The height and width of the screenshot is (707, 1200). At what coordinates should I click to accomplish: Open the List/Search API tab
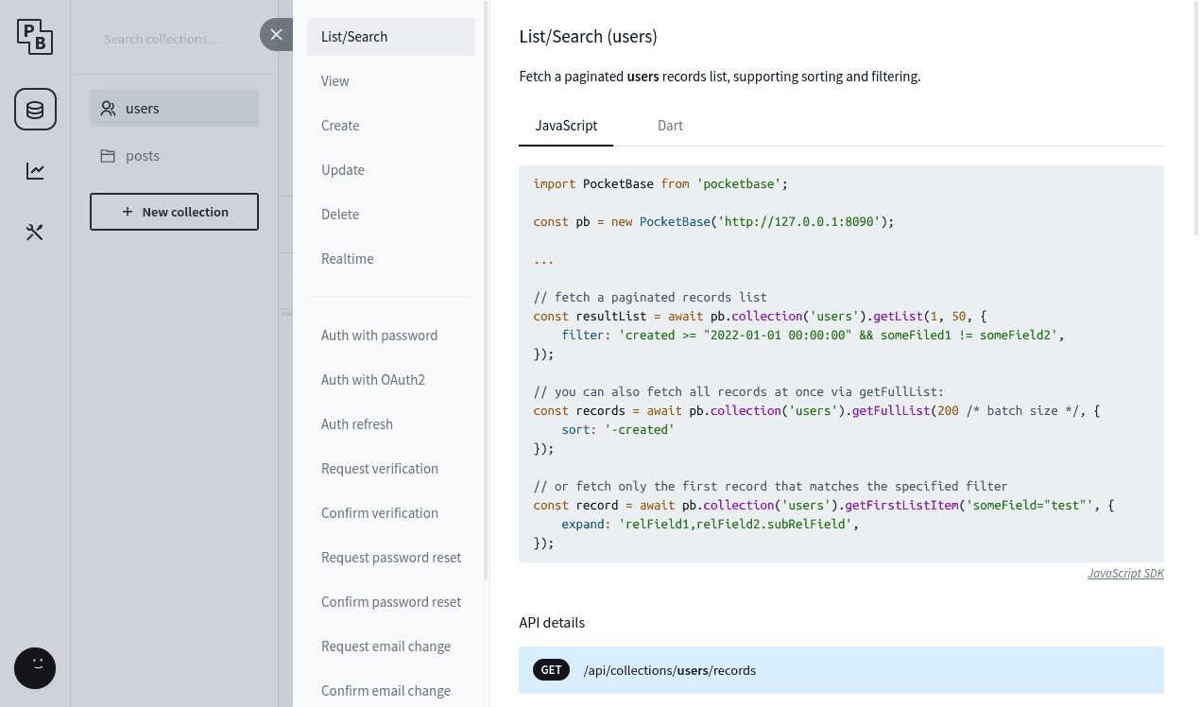tap(391, 37)
